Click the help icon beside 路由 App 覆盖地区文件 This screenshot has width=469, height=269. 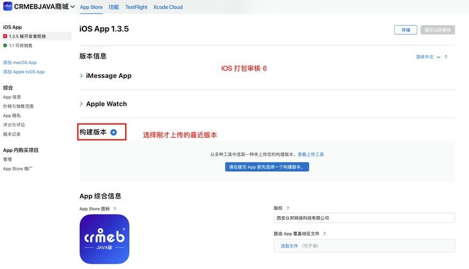(324, 233)
